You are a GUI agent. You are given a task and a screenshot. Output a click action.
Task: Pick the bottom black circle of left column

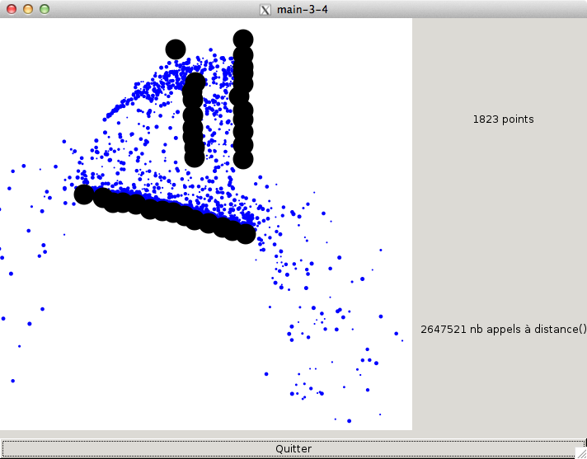tap(195, 157)
